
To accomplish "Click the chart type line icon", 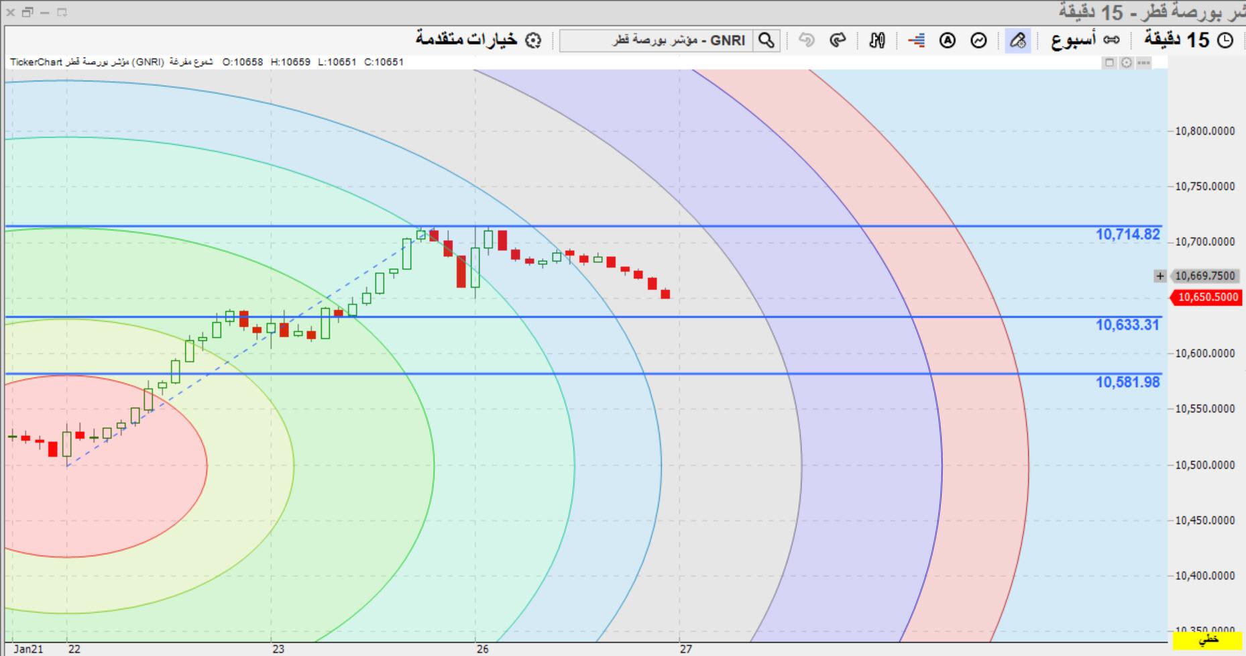I will tap(979, 41).
